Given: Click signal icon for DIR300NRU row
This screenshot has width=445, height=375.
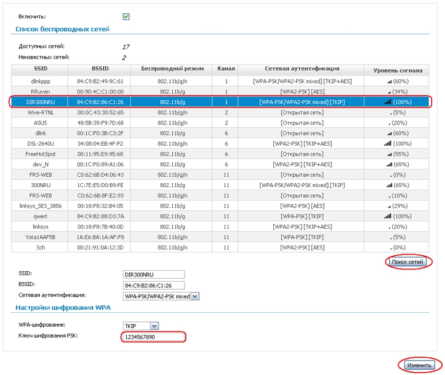Looking at the screenshot, I should tap(387, 102).
